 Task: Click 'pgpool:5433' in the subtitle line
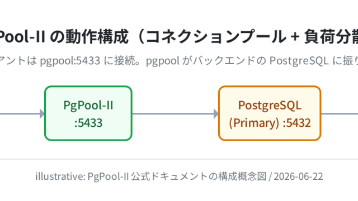coord(70,61)
